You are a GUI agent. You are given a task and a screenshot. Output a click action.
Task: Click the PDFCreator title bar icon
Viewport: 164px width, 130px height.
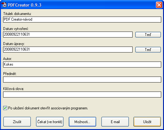4,5
